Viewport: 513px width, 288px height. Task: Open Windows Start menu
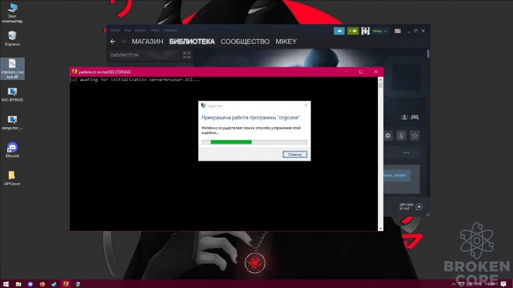click(6, 284)
